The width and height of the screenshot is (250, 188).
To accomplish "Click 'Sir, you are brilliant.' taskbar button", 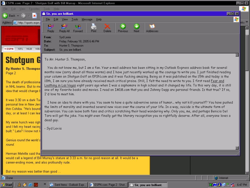I will click(148, 185).
